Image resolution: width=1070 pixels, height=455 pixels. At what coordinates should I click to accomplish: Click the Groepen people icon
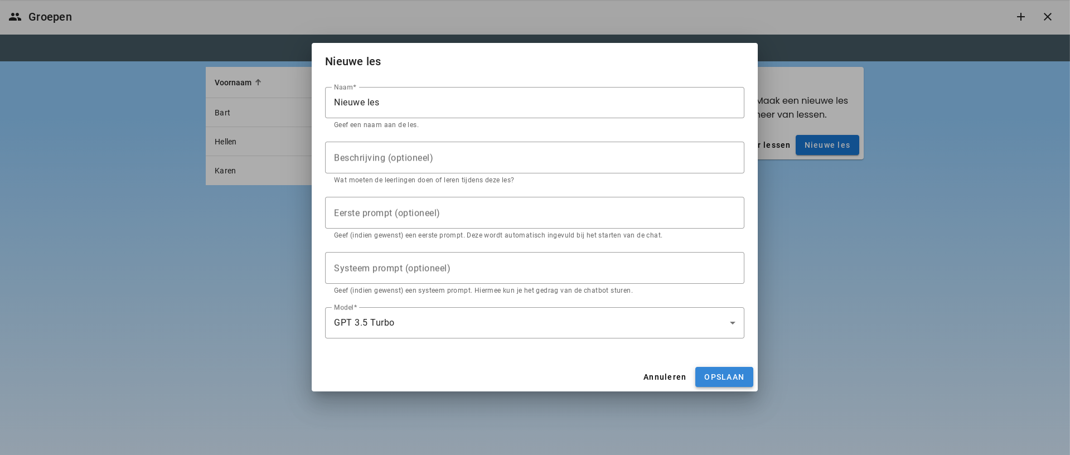point(15,17)
